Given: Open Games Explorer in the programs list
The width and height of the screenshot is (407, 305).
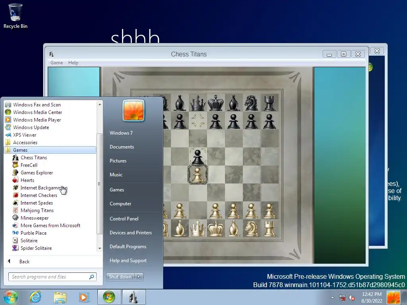Looking at the screenshot, I should coord(37,172).
